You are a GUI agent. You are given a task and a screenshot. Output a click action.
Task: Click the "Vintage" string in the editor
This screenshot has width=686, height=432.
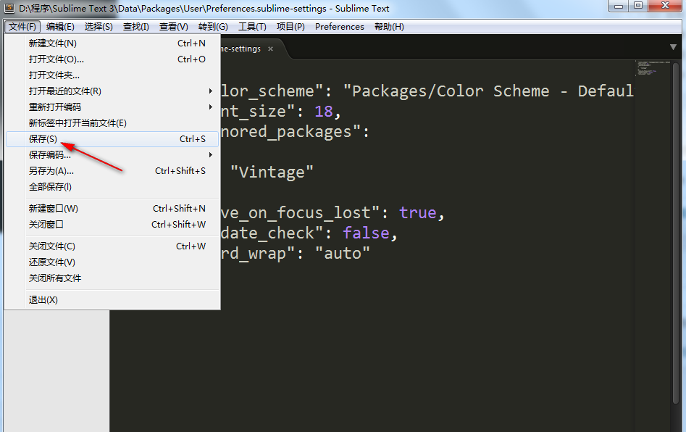pyautogui.click(x=272, y=172)
